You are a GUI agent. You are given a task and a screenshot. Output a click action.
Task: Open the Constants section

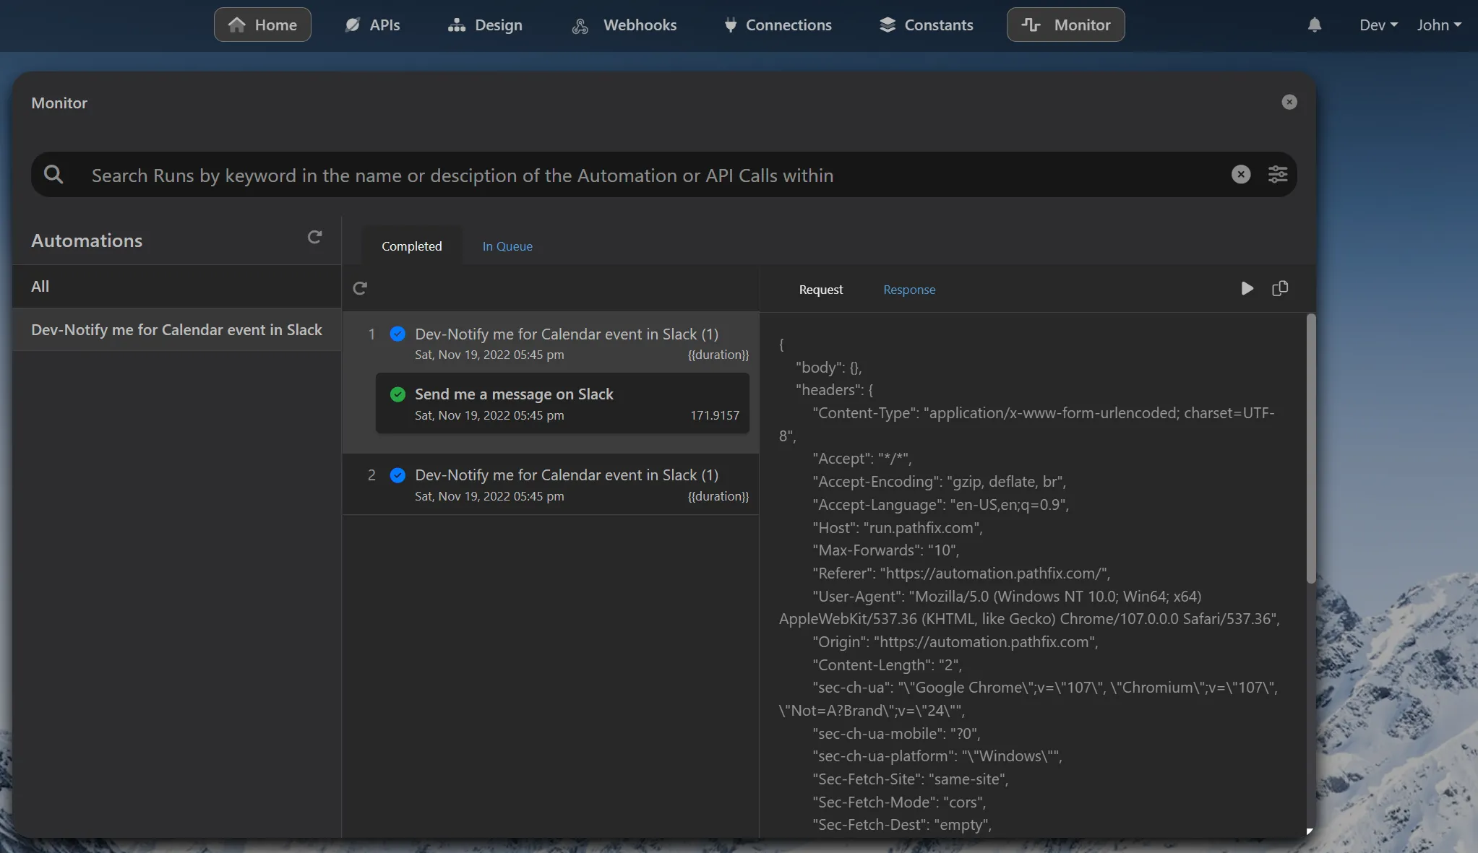(926, 25)
